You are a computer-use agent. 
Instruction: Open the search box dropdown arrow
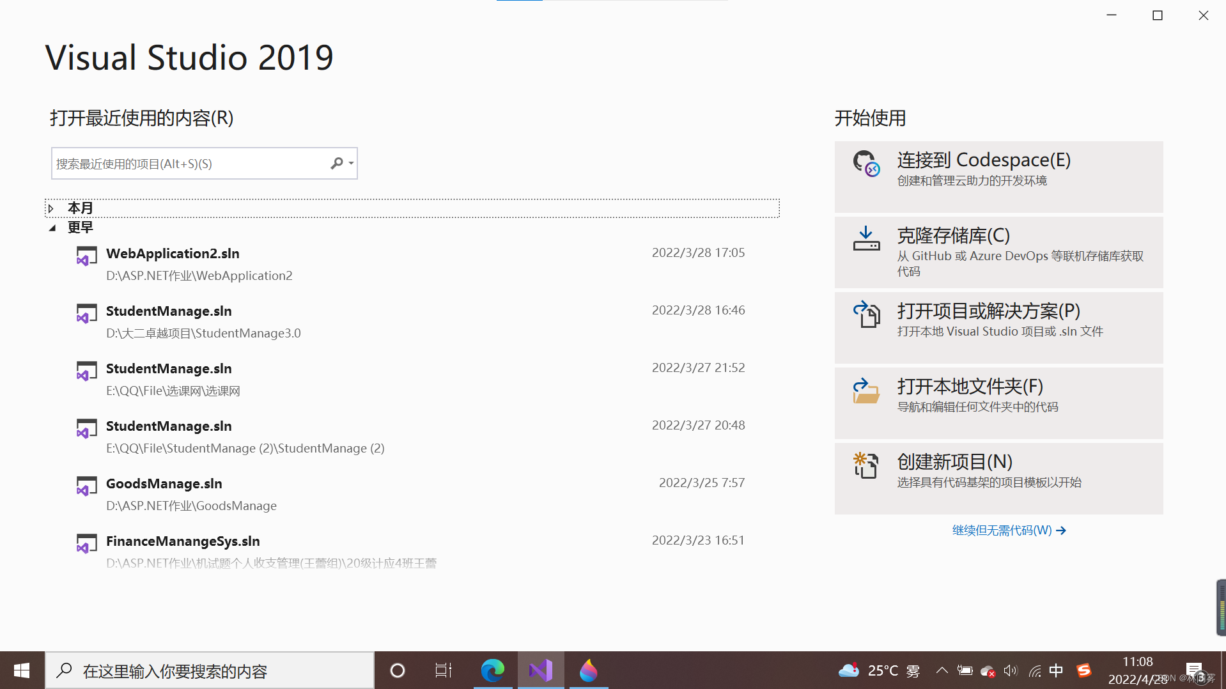tap(351, 164)
